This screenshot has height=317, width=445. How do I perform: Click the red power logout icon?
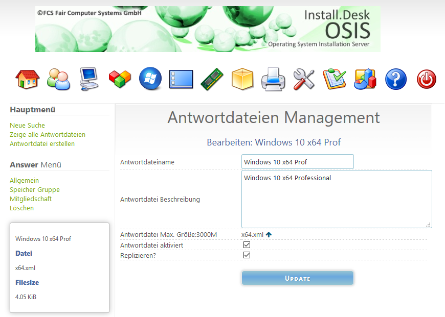click(x=426, y=79)
